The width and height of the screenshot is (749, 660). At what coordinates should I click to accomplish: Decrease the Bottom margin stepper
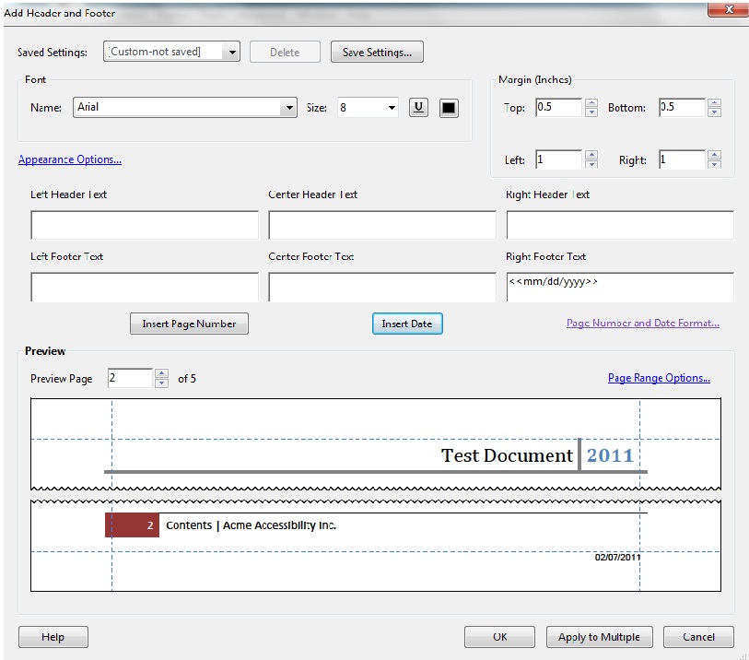click(713, 113)
